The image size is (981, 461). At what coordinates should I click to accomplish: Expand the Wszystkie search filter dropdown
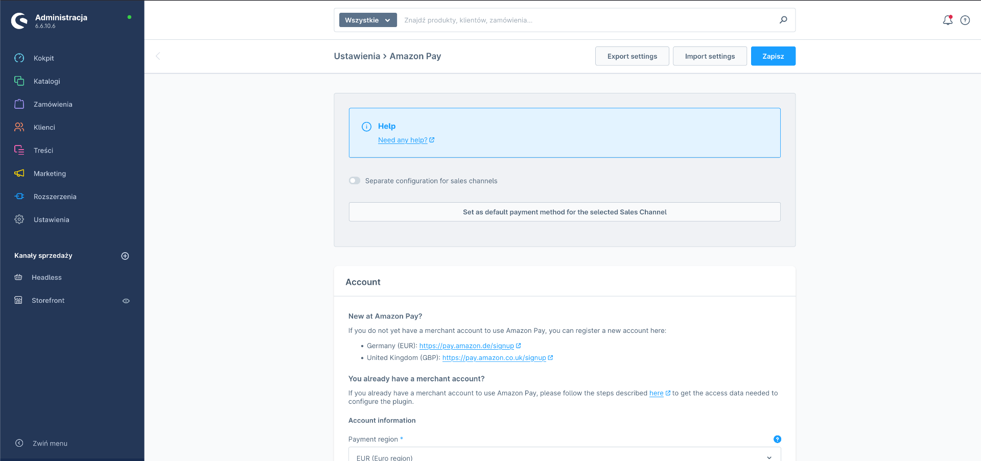coord(368,20)
